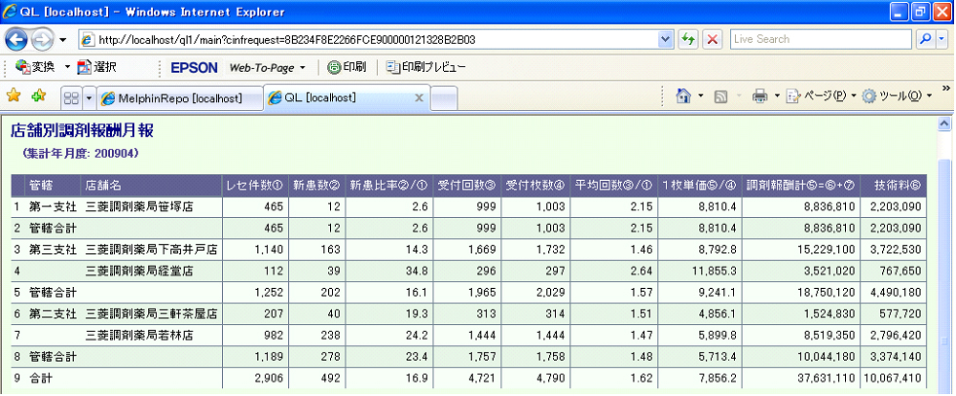Go back with the browser Back arrow
The image size is (956, 396).
(17, 40)
